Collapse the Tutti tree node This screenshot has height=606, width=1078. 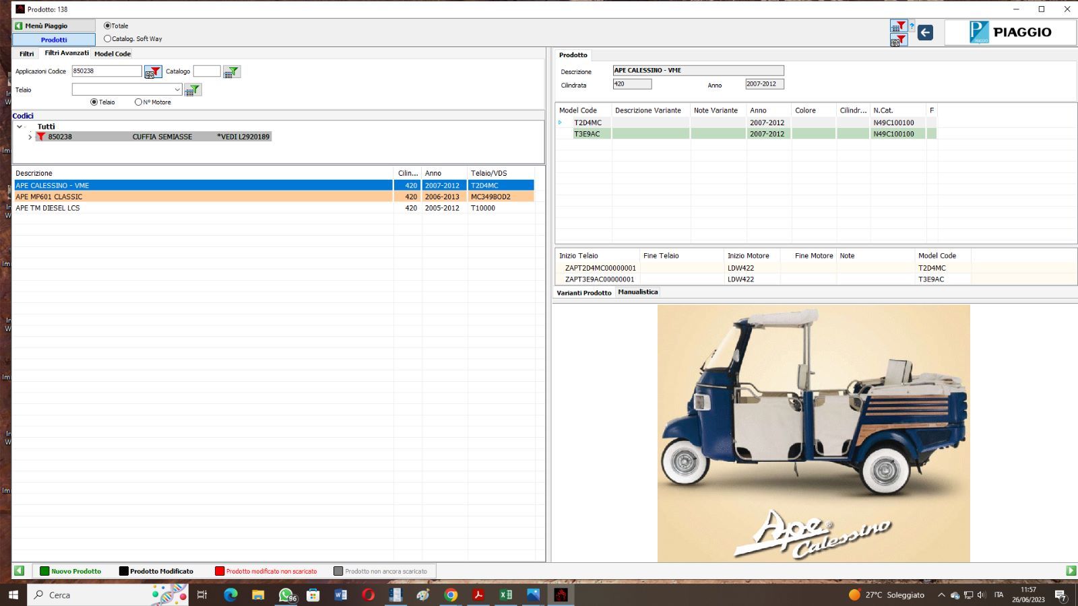click(x=20, y=127)
